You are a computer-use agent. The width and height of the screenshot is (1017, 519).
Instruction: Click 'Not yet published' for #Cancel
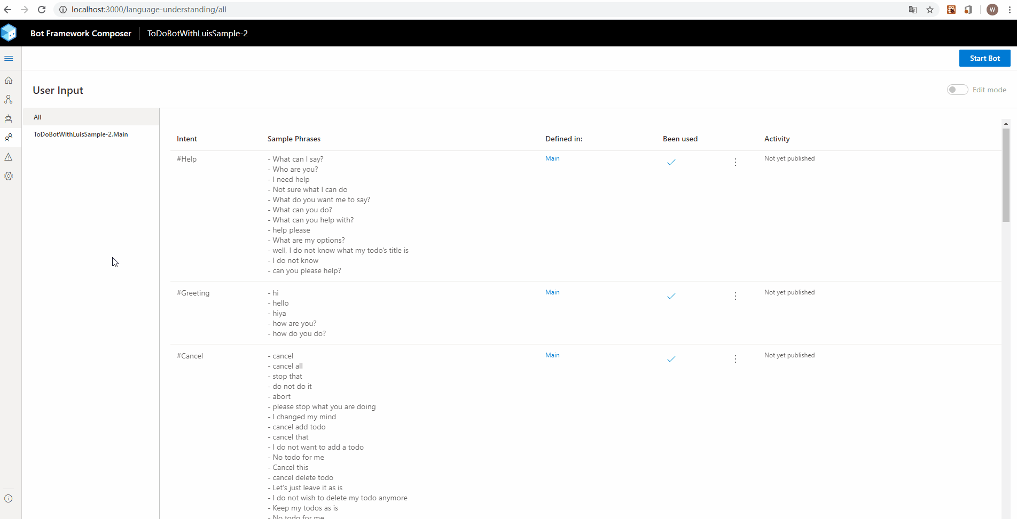point(789,355)
